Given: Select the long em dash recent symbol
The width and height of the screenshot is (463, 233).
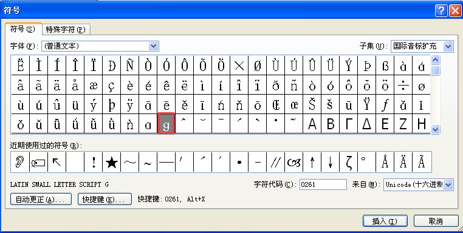Looking at the screenshot, I should coord(166,162).
